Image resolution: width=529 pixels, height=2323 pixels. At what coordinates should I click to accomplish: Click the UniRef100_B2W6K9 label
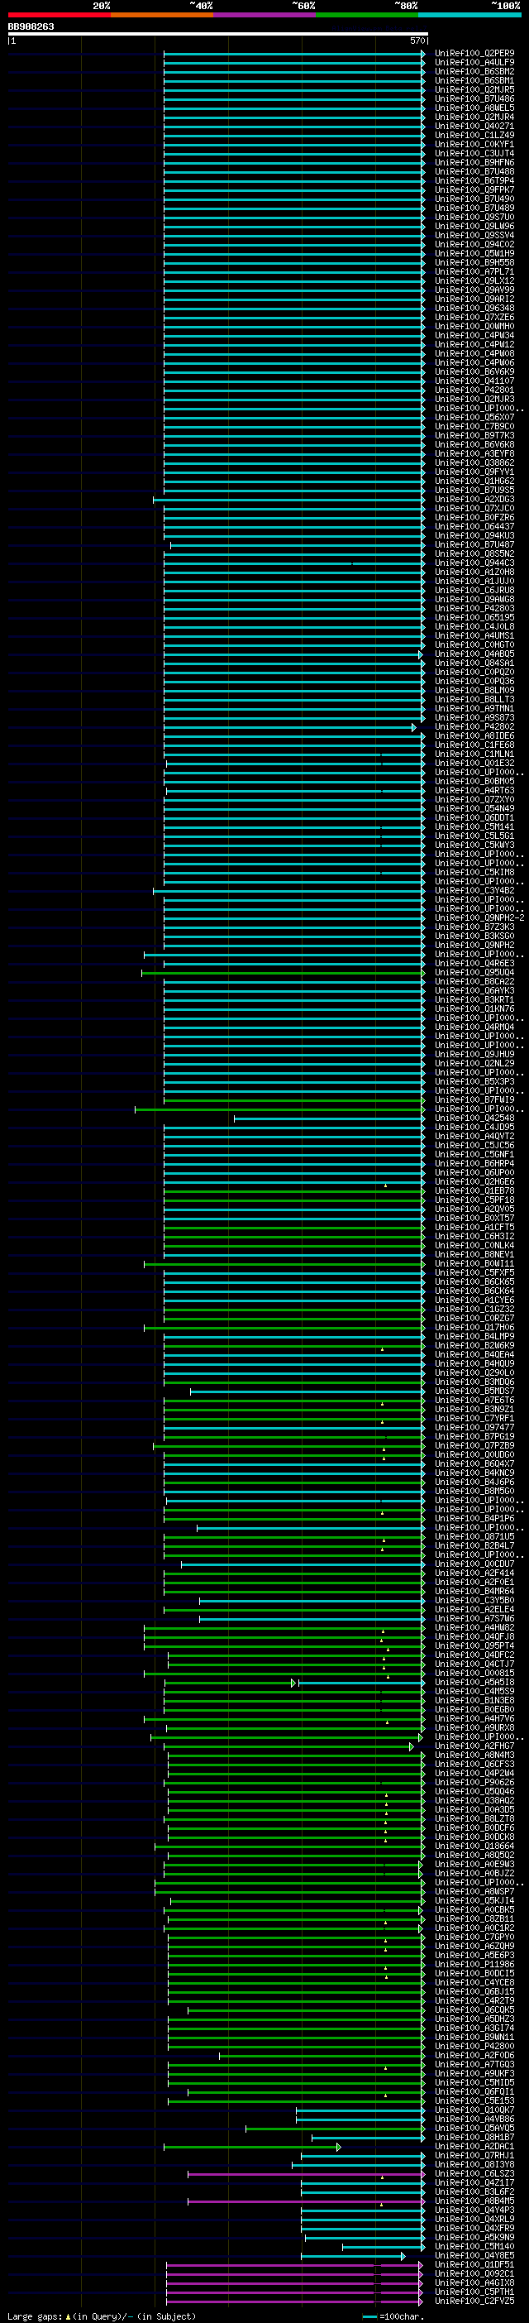click(x=475, y=1345)
